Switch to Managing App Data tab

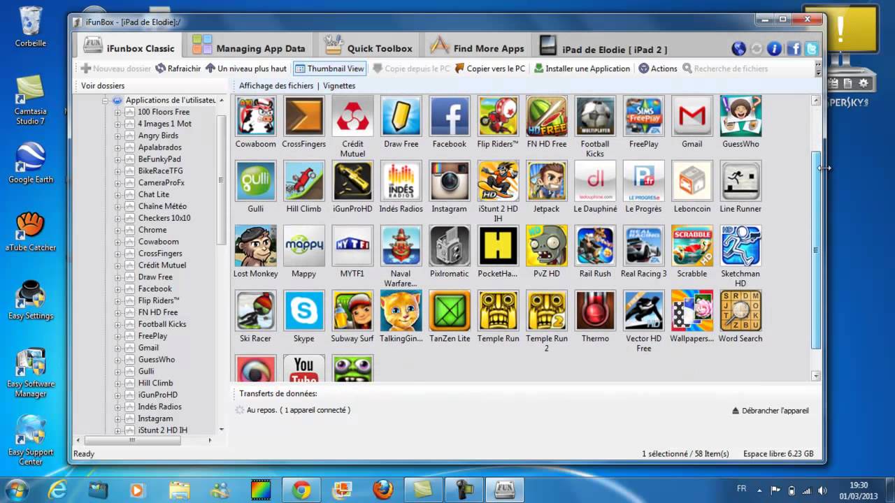(x=249, y=47)
